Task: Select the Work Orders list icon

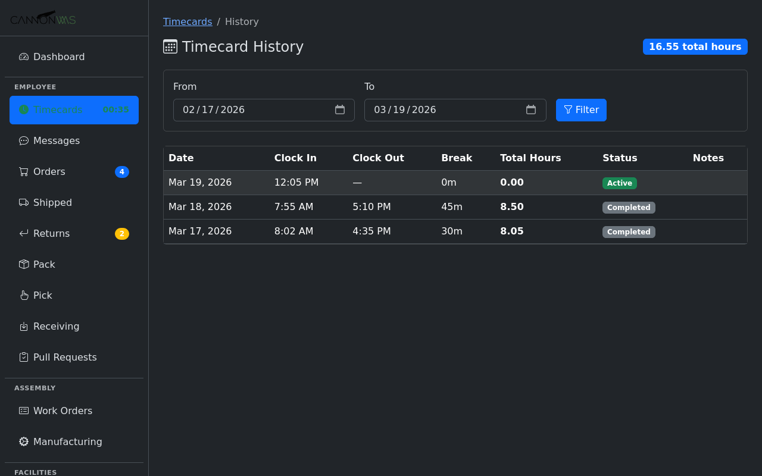Action: [x=23, y=411]
